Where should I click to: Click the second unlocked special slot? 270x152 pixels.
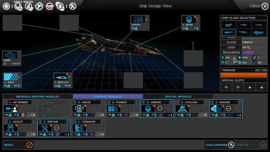coord(238,87)
